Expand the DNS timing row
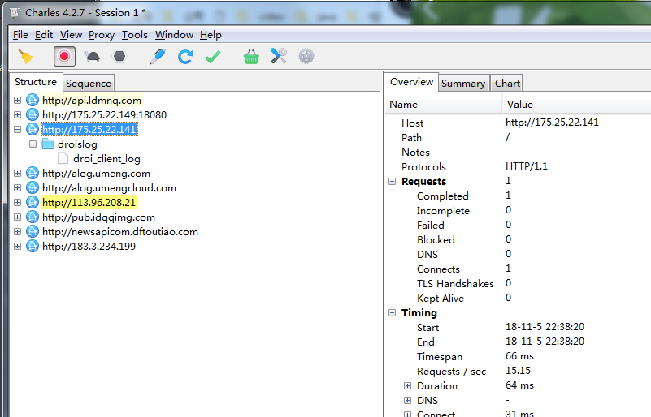The height and width of the screenshot is (417, 651). 408,401
